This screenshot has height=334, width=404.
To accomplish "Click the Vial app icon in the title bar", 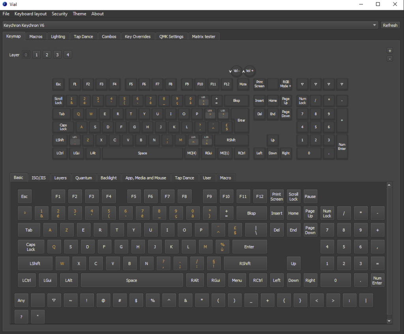I will (x=5, y=4).
